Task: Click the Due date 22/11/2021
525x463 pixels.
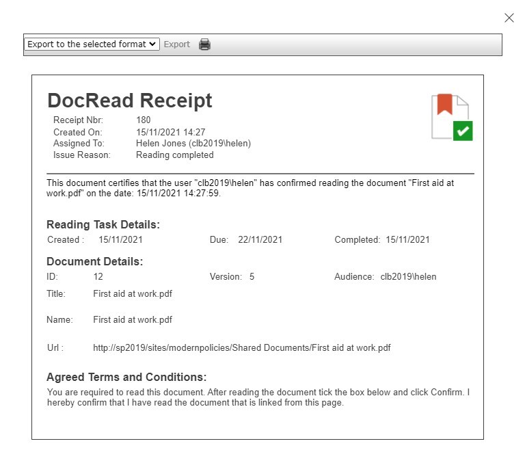Action: coord(260,240)
